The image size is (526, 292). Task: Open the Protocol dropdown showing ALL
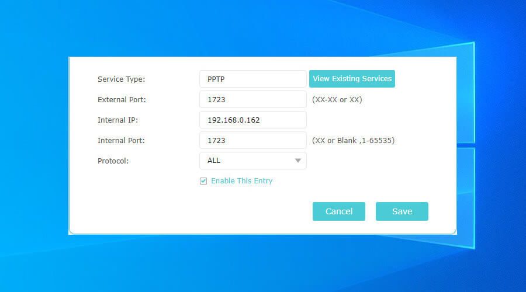point(253,161)
